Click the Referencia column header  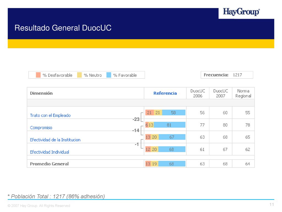click(x=165, y=93)
